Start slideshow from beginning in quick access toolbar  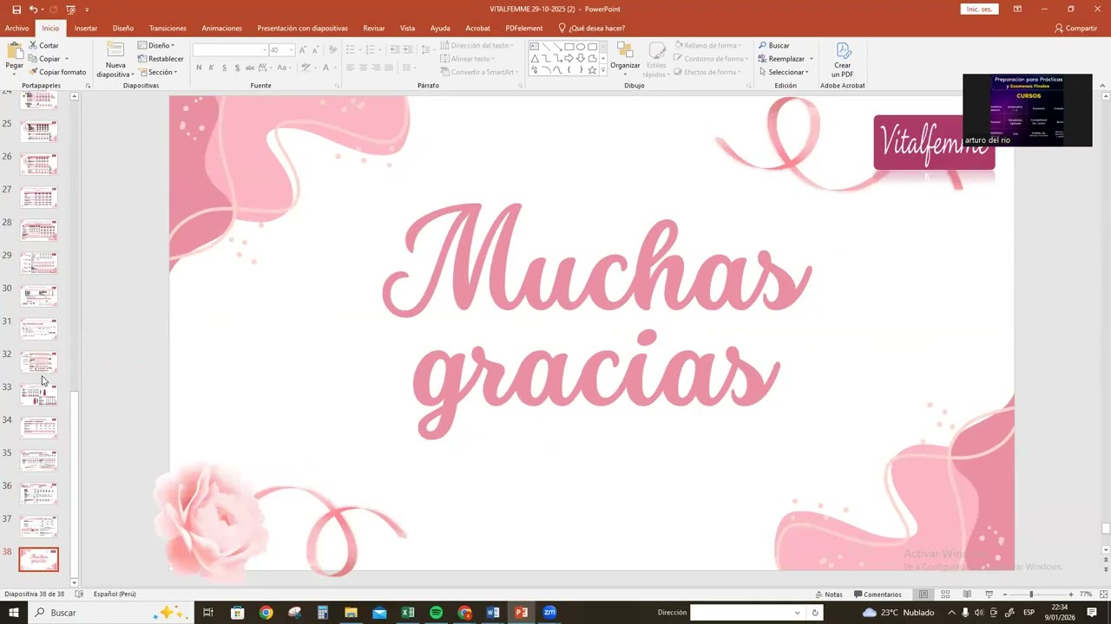[70, 9]
